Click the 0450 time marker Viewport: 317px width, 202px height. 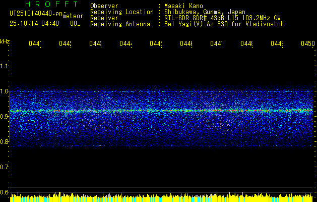tap(307, 44)
